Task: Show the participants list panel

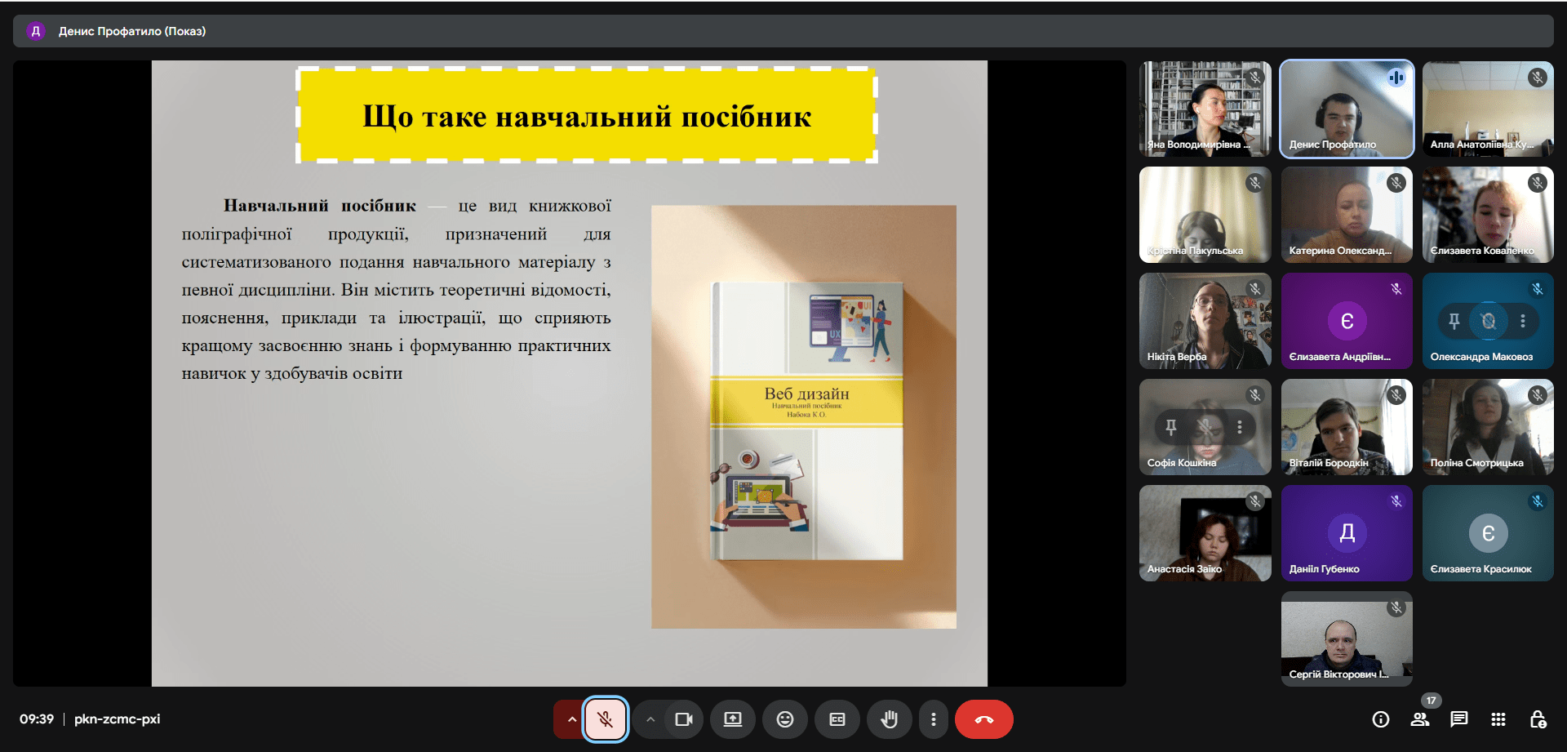Action: click(x=1420, y=719)
